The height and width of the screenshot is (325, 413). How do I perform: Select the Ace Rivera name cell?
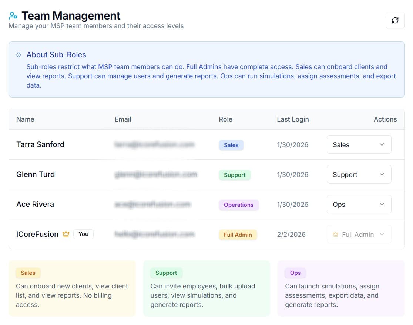(x=35, y=205)
